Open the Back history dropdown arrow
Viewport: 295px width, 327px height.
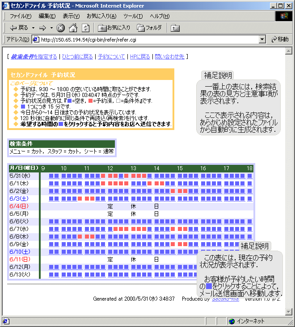(33, 28)
